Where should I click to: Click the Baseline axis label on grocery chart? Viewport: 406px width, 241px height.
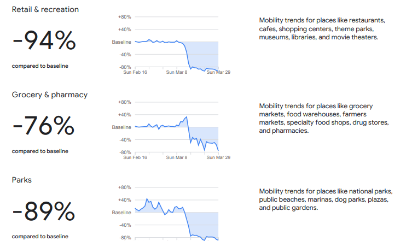(x=121, y=127)
